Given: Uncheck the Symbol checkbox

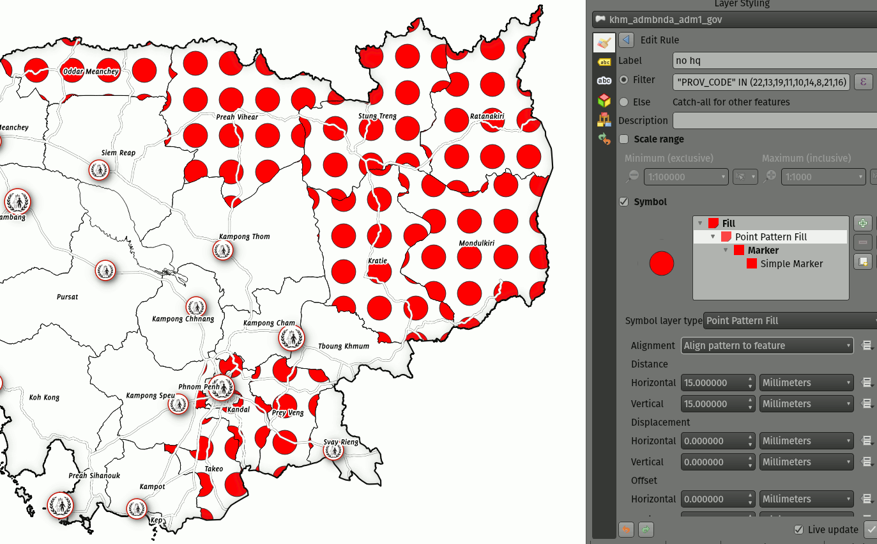Looking at the screenshot, I should pos(624,201).
